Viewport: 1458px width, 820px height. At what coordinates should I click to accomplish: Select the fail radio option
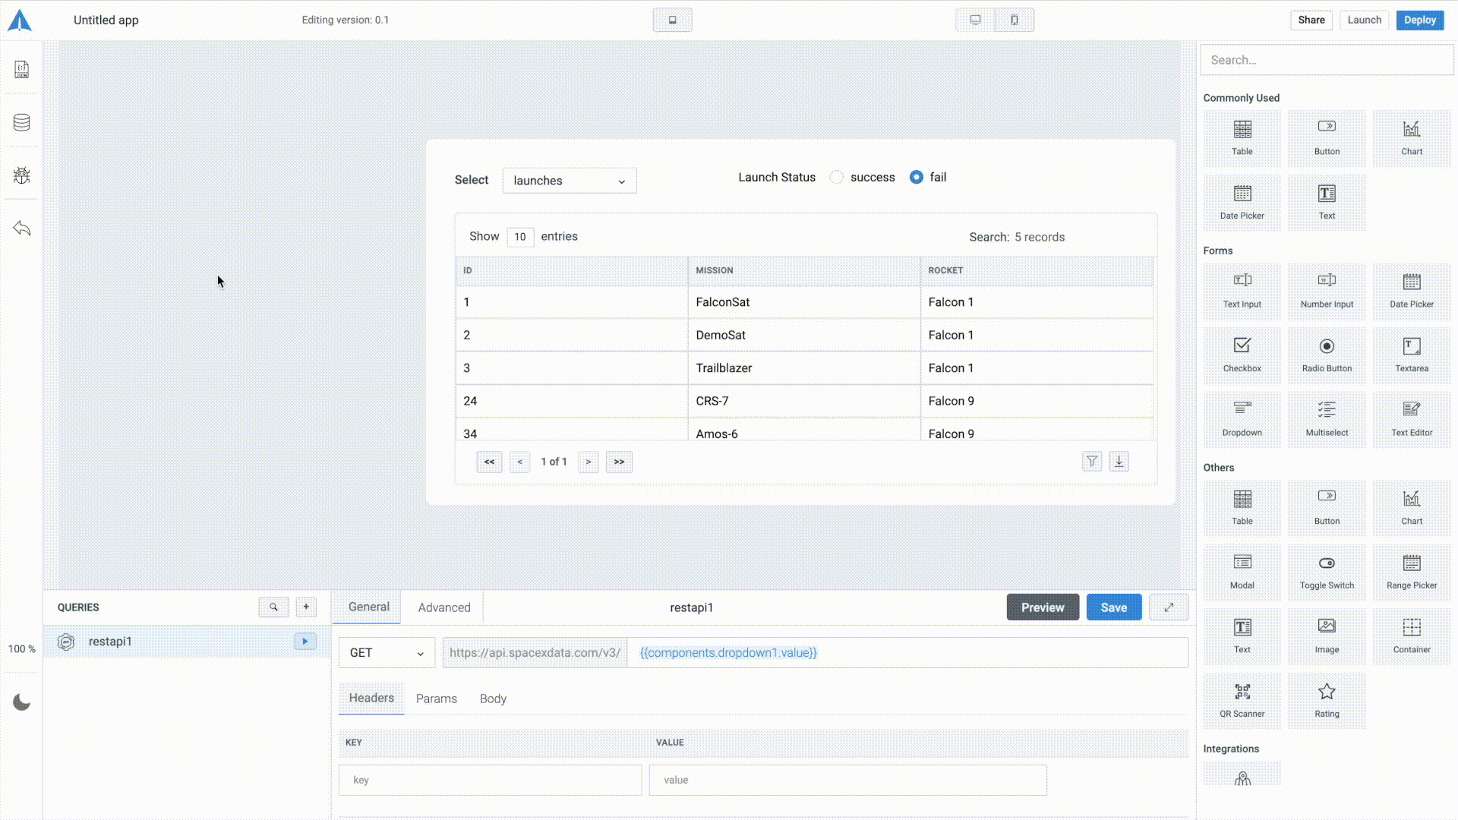pyautogui.click(x=917, y=178)
